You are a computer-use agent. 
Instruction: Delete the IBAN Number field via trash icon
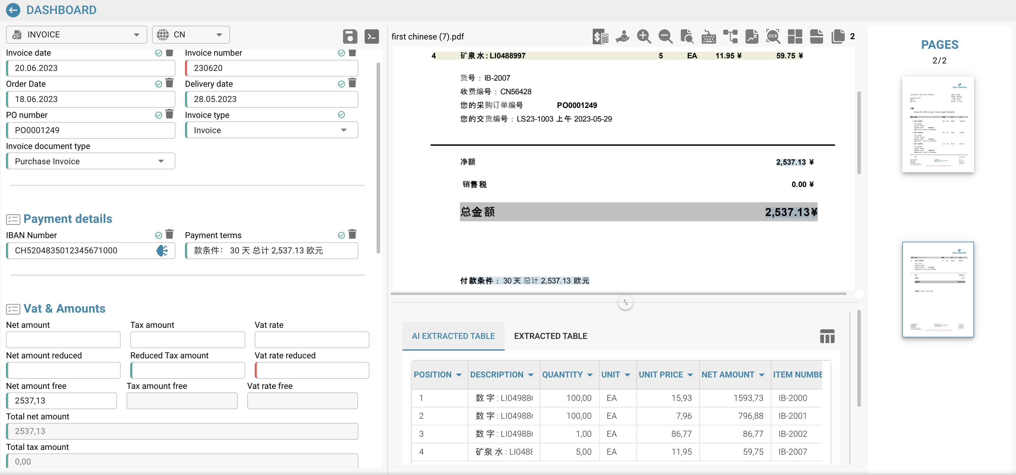(170, 234)
